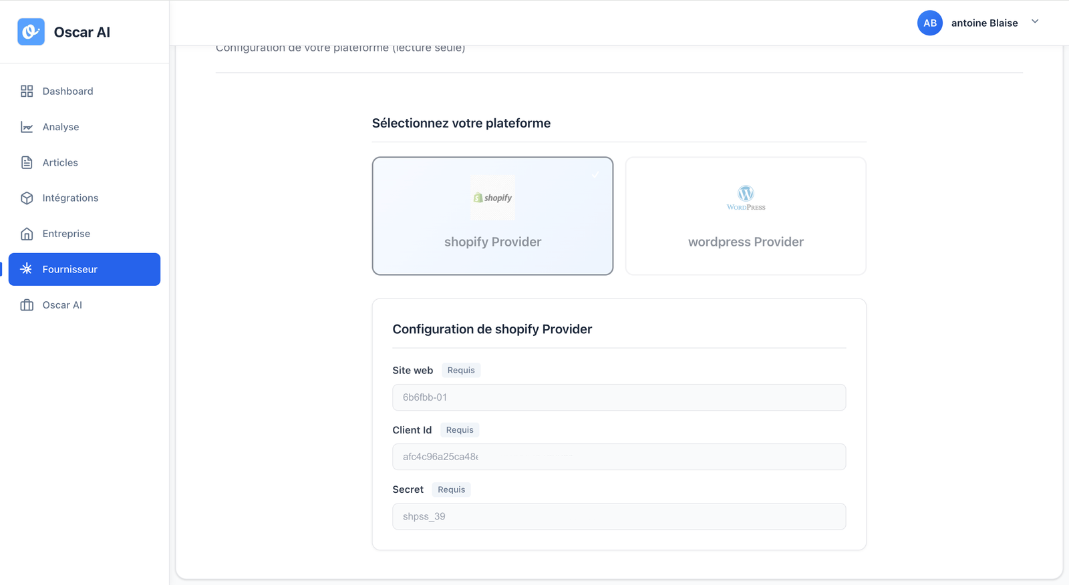The height and width of the screenshot is (585, 1069).
Task: Click the Shopify logo image
Action: point(493,198)
